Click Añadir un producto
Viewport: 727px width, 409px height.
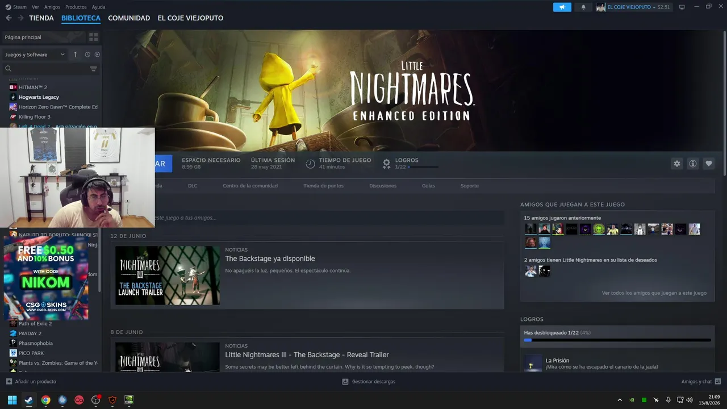pos(31,382)
